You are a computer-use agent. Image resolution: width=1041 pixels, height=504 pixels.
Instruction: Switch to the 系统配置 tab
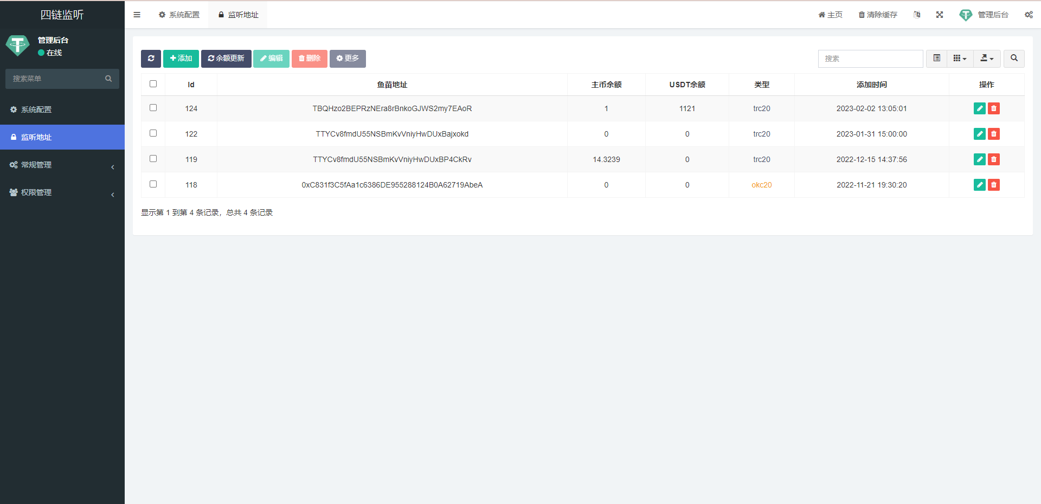(x=179, y=15)
